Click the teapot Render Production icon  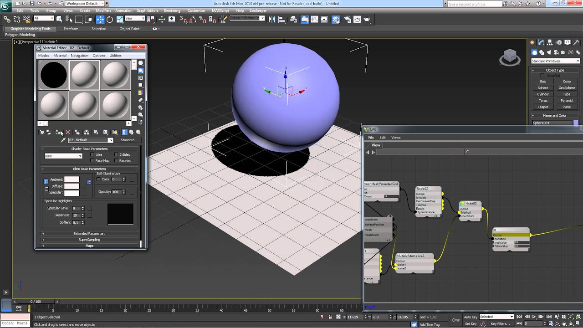(x=367, y=19)
